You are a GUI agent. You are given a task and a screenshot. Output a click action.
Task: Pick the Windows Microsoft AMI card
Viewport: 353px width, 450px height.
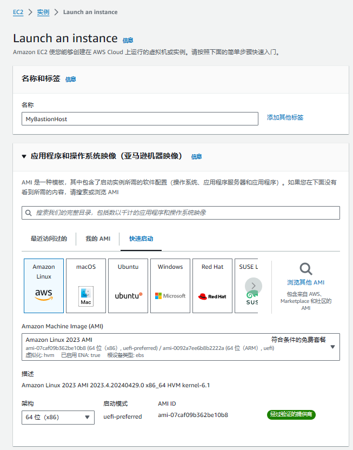(x=170, y=286)
